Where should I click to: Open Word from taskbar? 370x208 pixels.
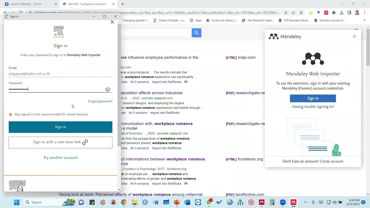187,203
